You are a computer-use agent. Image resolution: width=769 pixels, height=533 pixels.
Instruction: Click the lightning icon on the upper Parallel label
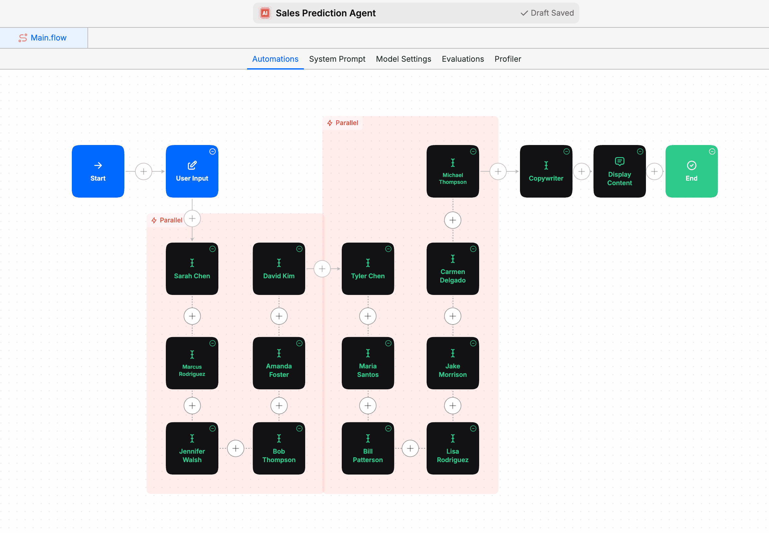pos(330,123)
